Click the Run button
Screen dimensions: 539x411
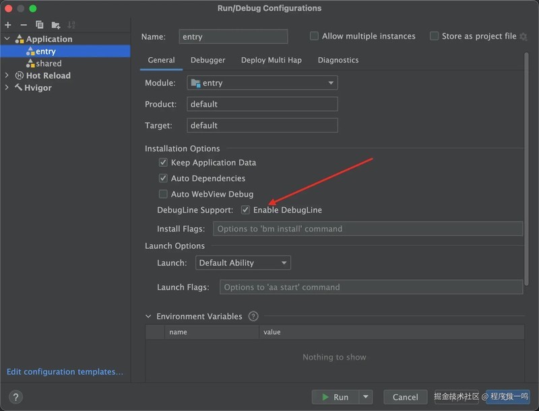(x=337, y=397)
